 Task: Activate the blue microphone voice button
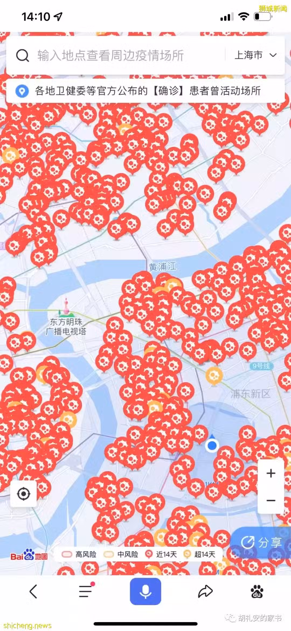tap(145, 591)
